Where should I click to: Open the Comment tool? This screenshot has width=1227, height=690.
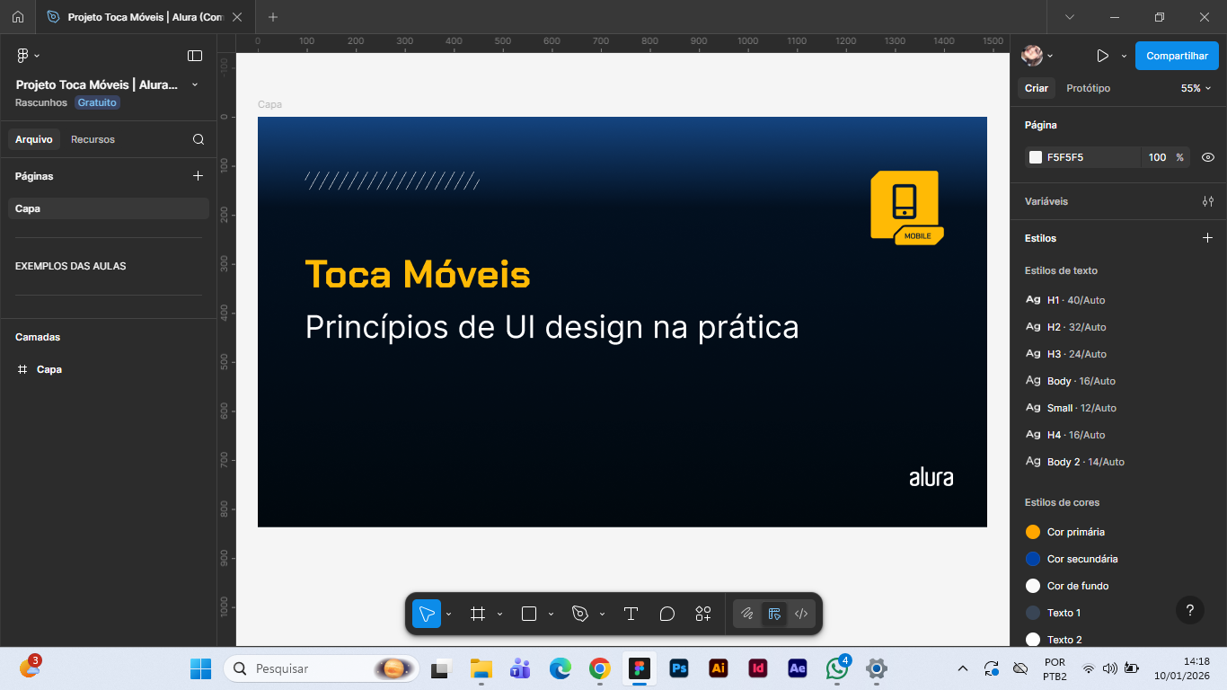[666, 614]
